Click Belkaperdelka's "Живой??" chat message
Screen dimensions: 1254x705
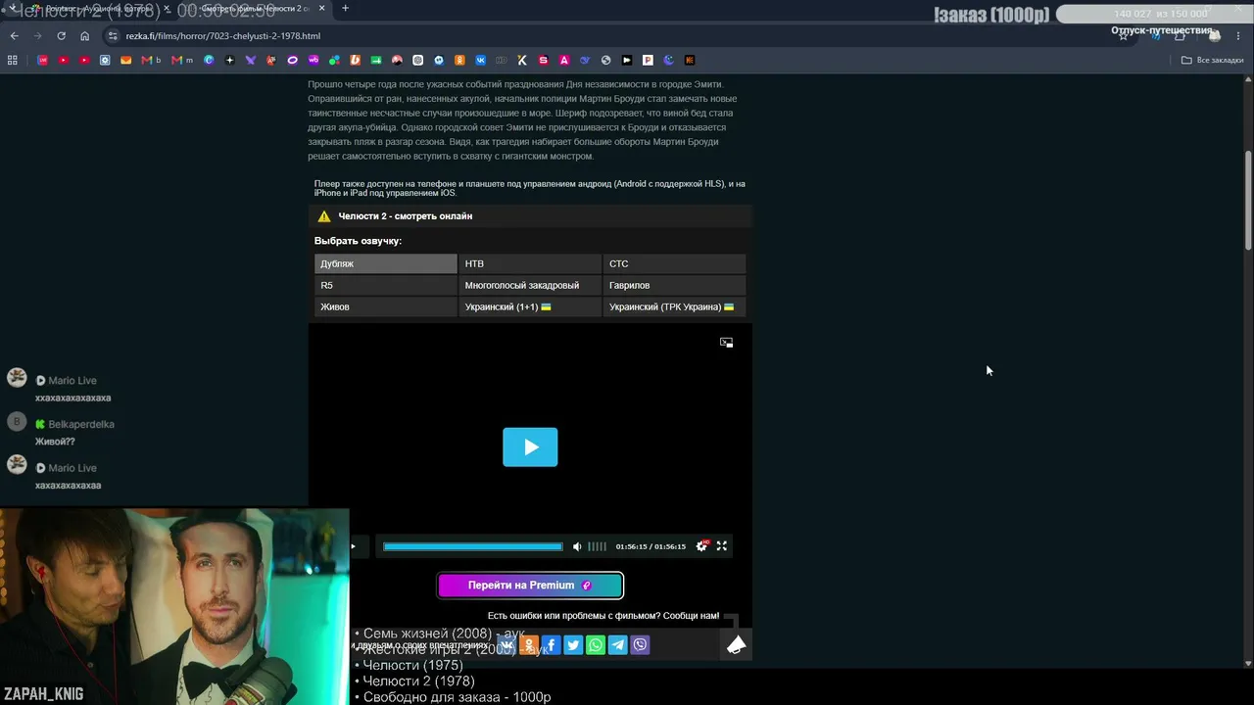coord(55,442)
